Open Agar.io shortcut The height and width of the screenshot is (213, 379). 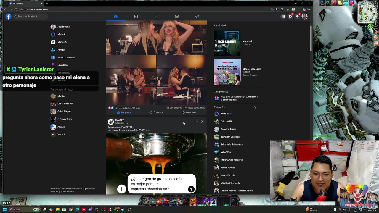click(60, 127)
